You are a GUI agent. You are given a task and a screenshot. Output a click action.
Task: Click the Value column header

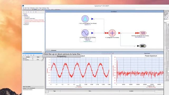[x=38, y=57]
